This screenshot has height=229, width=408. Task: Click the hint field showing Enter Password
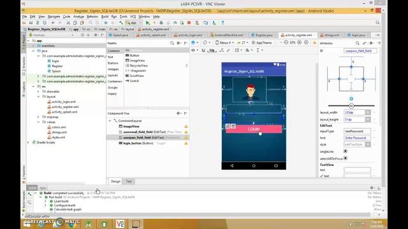(357, 138)
